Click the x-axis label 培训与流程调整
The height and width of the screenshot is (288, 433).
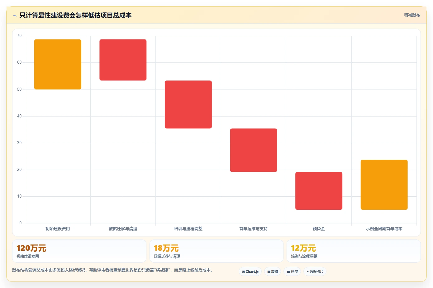point(188,229)
